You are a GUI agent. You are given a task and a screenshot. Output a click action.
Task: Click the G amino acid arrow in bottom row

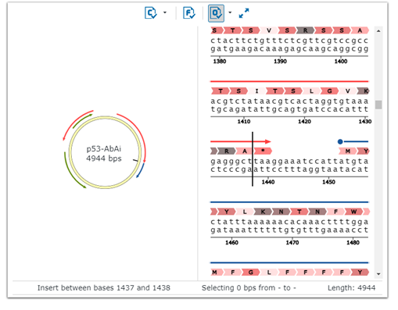[251, 273]
